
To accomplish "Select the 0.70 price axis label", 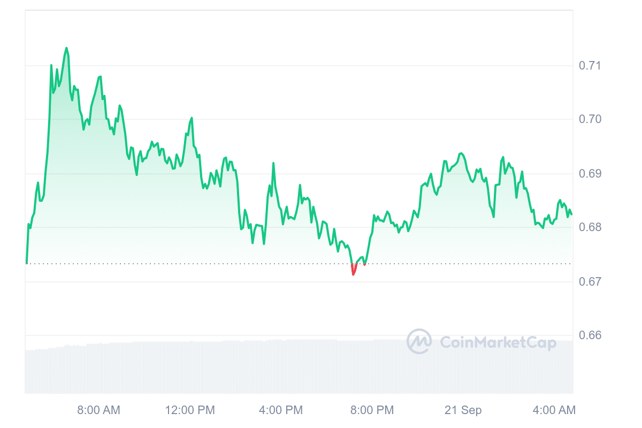I will [x=590, y=119].
